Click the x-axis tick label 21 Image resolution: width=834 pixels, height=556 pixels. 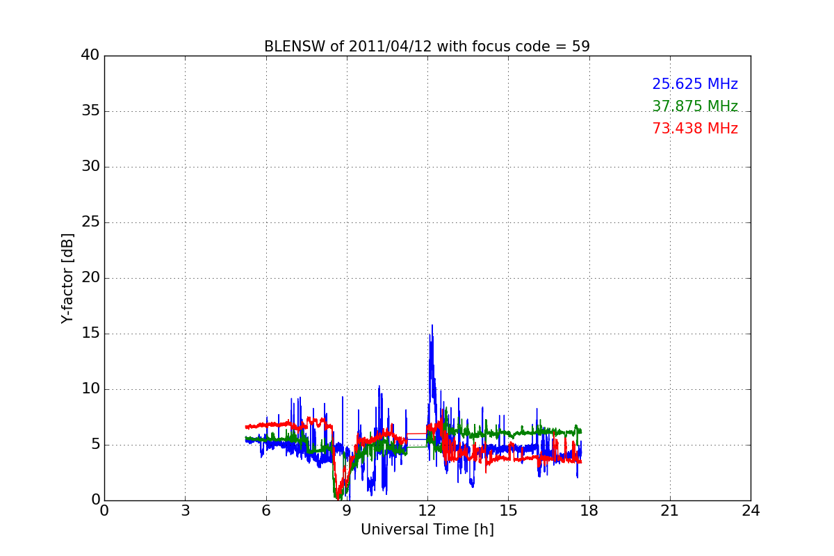(x=669, y=511)
